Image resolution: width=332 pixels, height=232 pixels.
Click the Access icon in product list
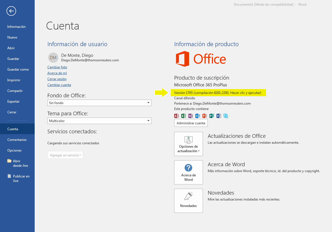[x=176, y=116]
